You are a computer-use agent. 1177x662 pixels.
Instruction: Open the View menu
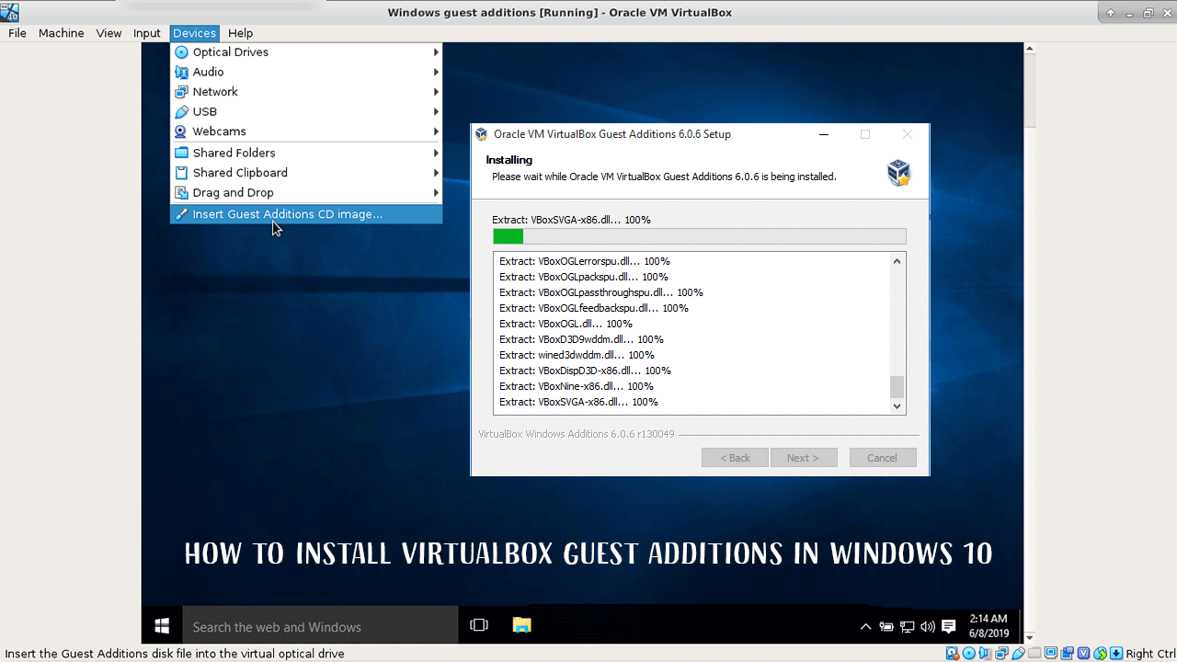pyautogui.click(x=109, y=33)
